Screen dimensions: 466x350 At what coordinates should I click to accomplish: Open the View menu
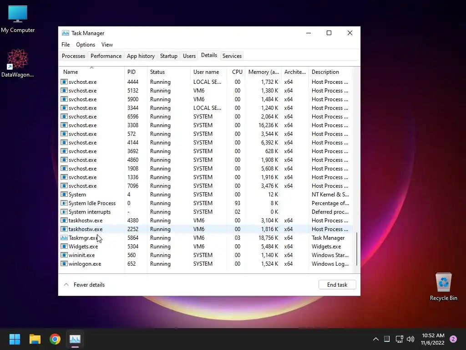tap(107, 45)
